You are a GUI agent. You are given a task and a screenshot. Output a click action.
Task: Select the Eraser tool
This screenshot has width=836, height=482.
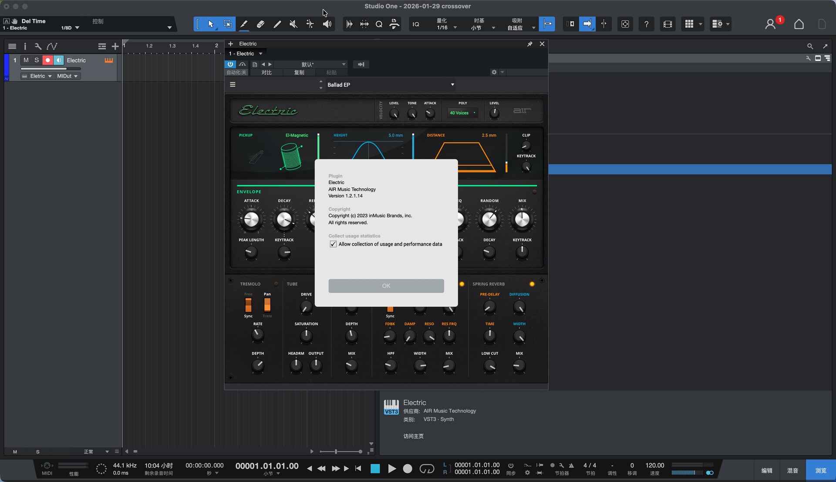[260, 24]
